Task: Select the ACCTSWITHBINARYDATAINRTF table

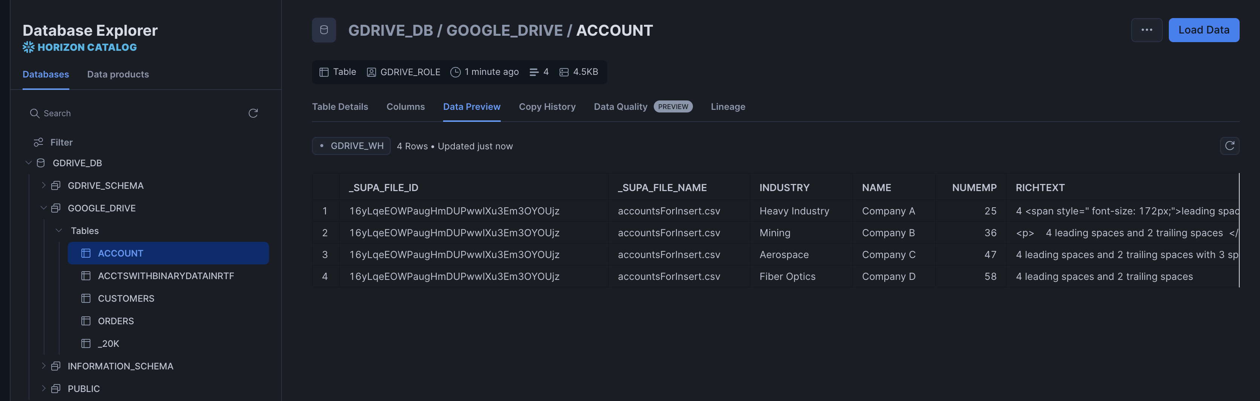Action: click(165, 276)
